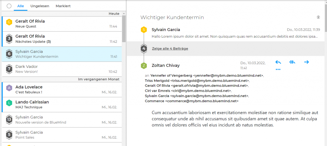Expand the Nächstes Update thread count badge
Image resolution: width=327 pixels, height=146 pixels.
coord(9,39)
